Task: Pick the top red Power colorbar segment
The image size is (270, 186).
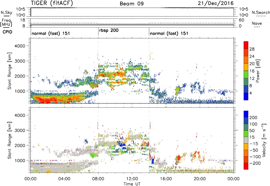Action: (x=246, y=45)
